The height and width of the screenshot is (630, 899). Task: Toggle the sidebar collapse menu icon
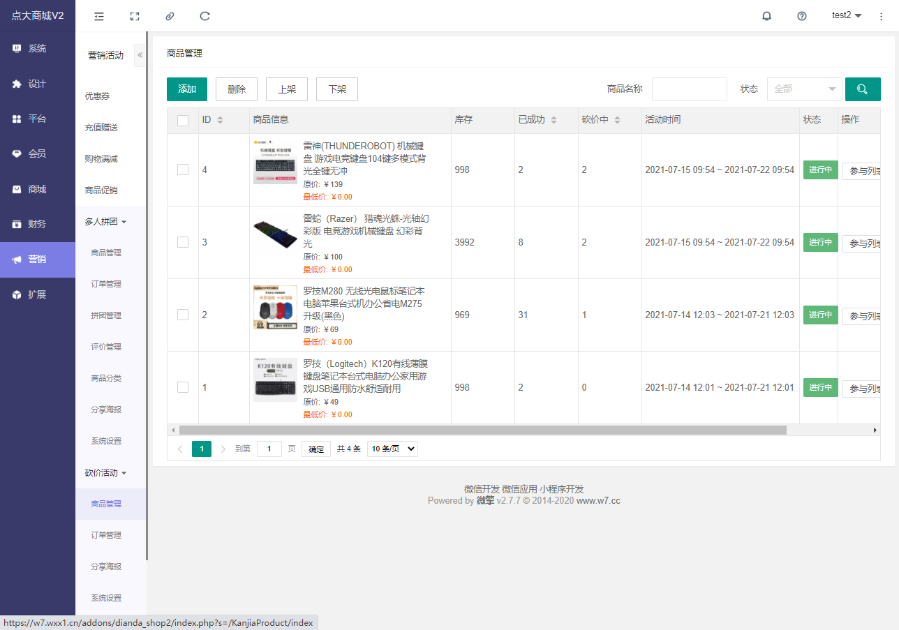pos(99,16)
